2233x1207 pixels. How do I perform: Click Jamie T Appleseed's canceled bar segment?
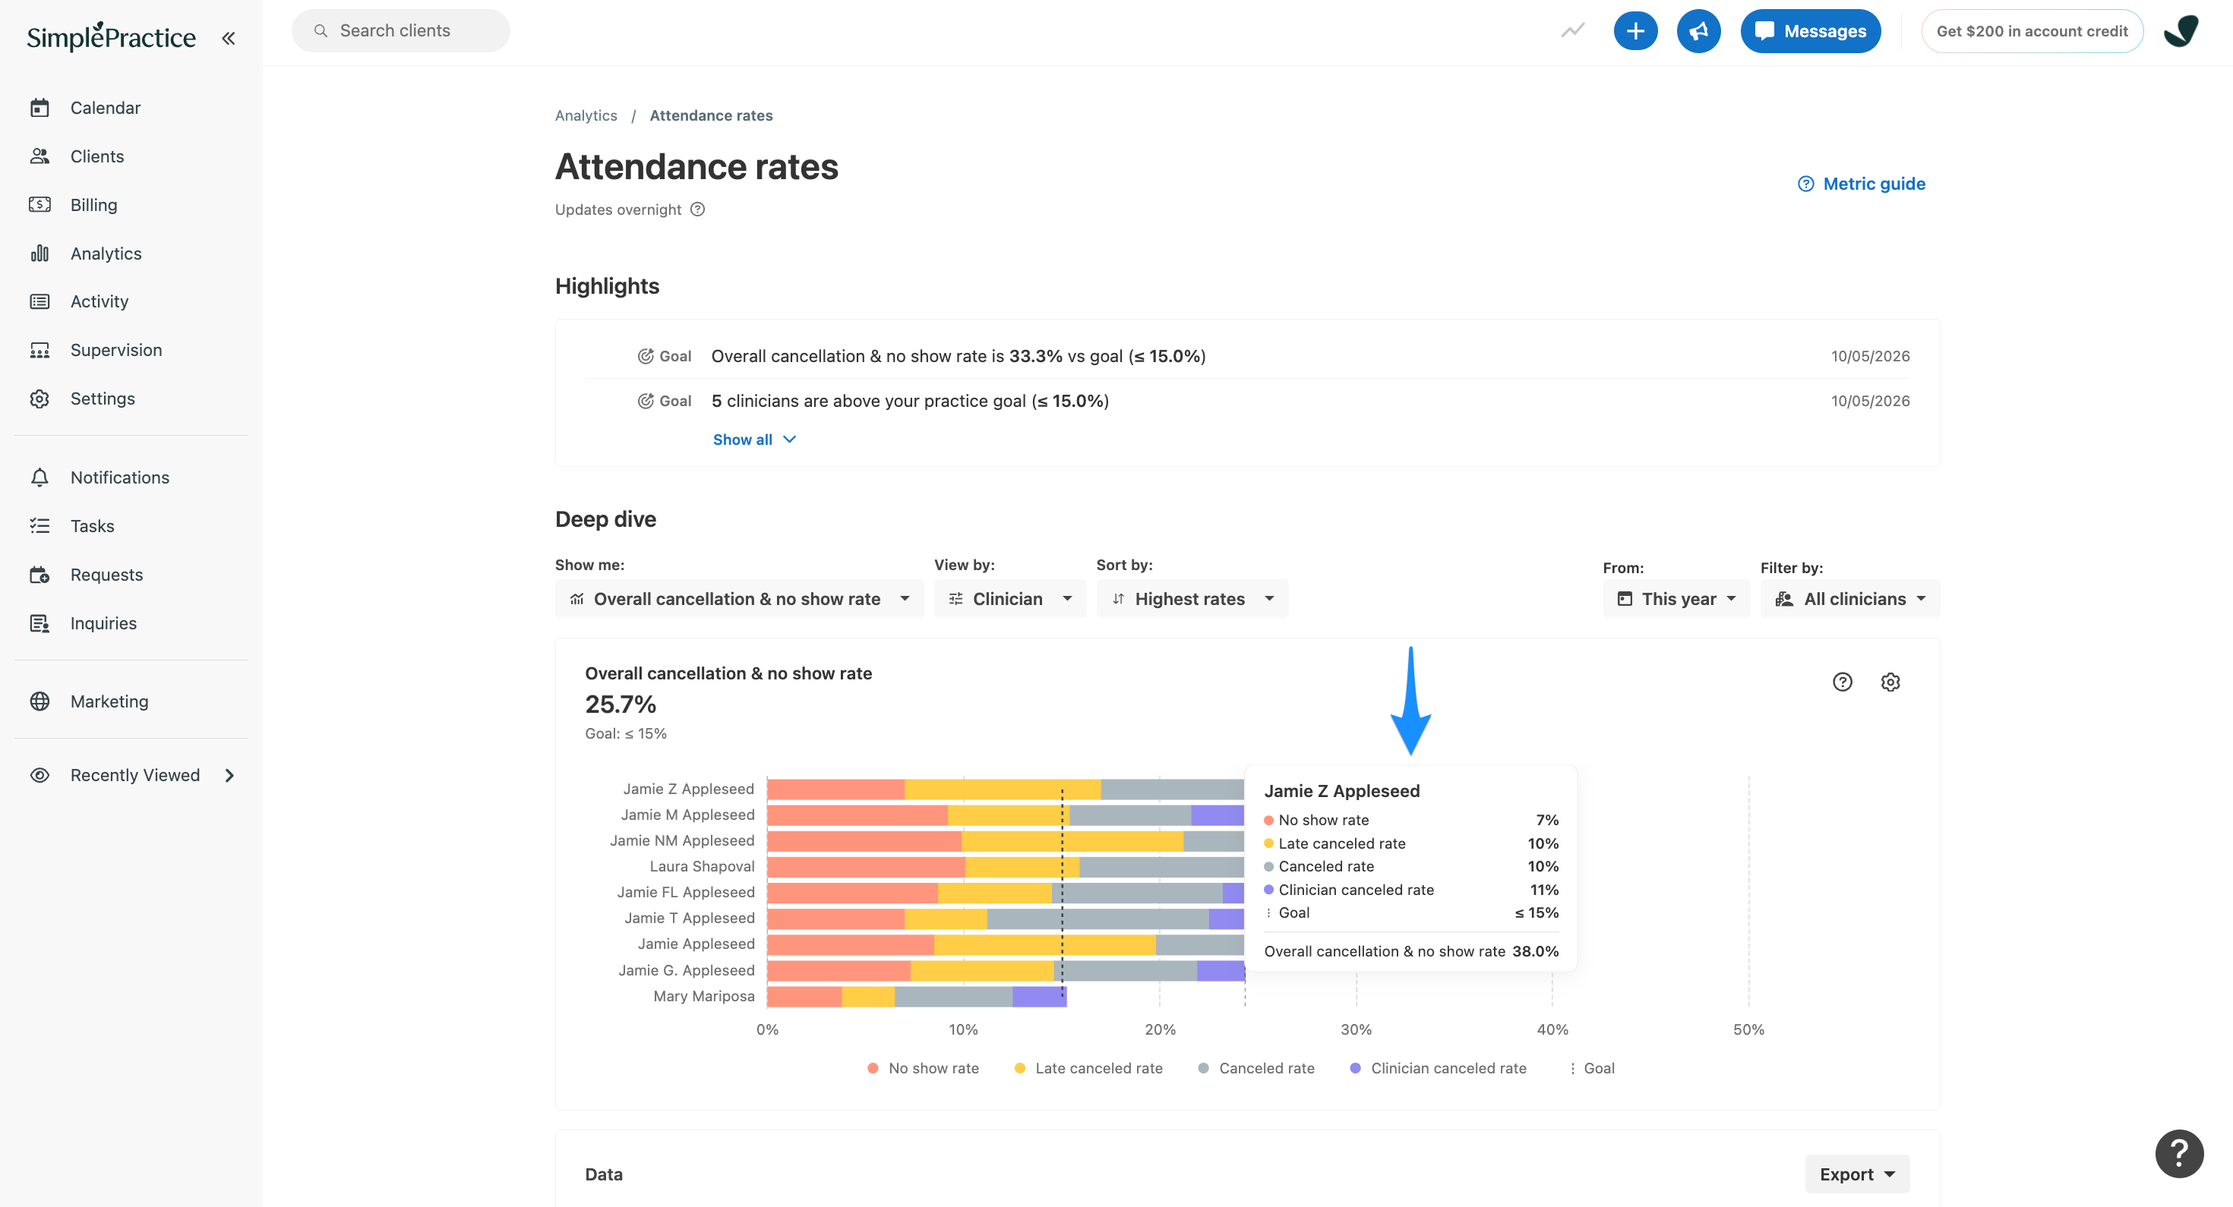tap(1098, 919)
